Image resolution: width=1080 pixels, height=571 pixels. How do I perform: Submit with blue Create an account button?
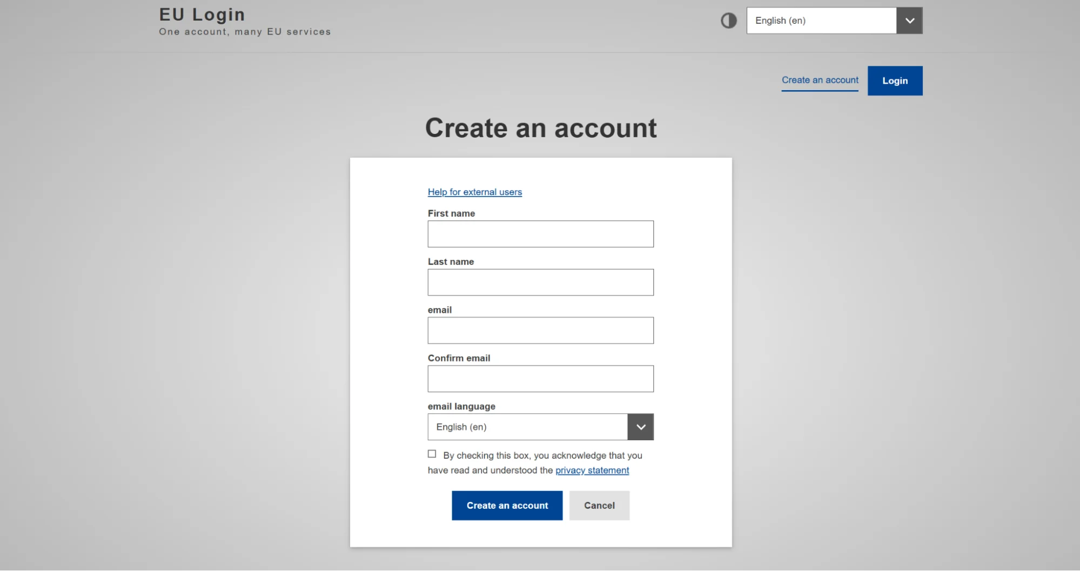pyautogui.click(x=507, y=506)
